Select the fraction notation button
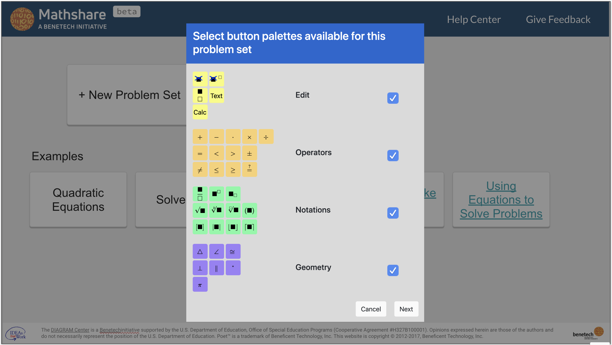612x345 pixels. coord(200,194)
